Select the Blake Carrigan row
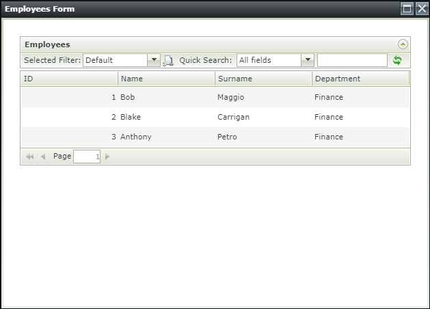Viewport: 430px width, 309px height. pos(215,117)
